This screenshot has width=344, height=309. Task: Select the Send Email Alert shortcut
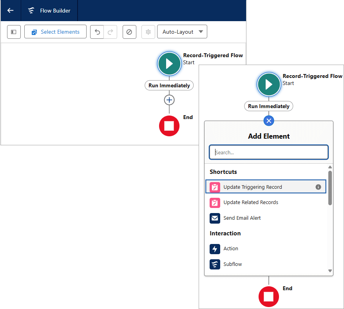point(242,218)
